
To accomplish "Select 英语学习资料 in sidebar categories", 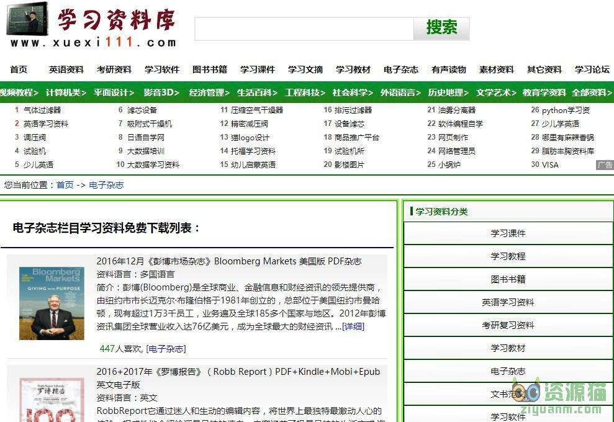I will [508, 302].
